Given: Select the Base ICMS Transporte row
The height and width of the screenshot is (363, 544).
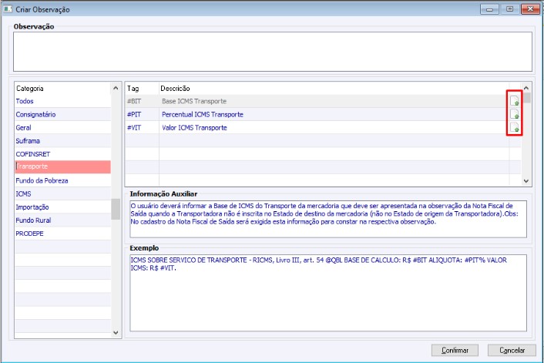Looking at the screenshot, I should pyautogui.click(x=323, y=101).
